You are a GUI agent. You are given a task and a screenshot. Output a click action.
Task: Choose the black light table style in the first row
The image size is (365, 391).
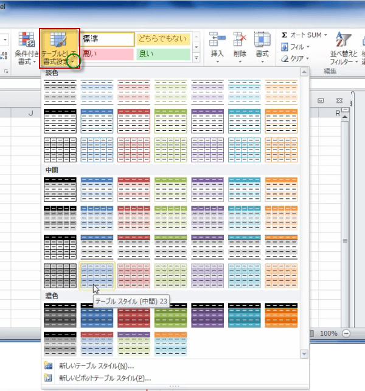pos(60,92)
